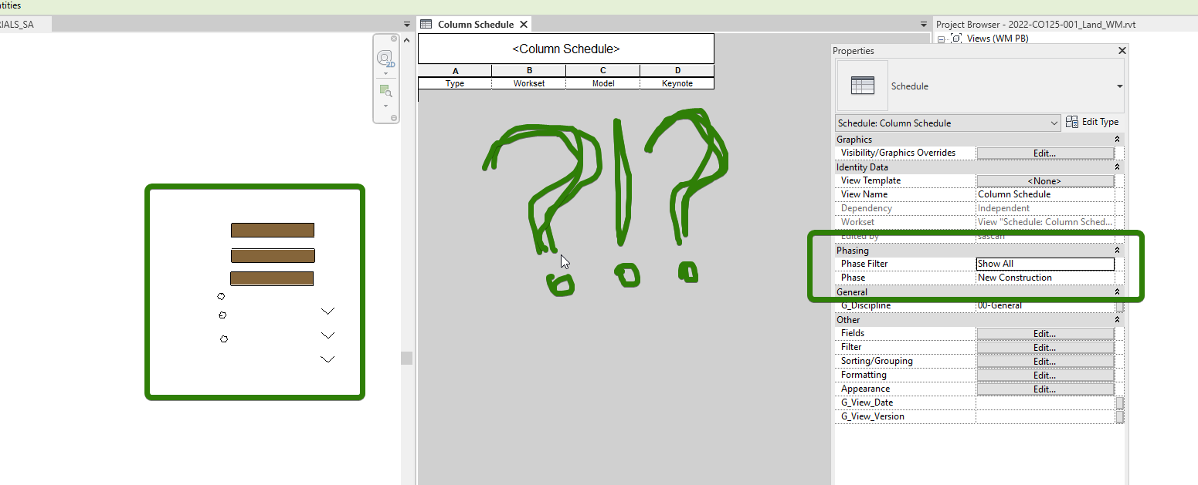Viewport: 1198px width, 485px height.
Task: Open the Formatting Edit dialog
Action: click(x=1045, y=374)
